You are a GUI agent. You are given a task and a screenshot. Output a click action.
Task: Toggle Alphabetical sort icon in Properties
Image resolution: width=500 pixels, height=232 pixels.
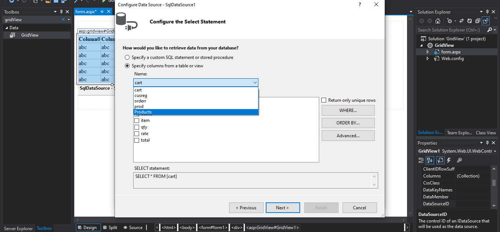430,160
